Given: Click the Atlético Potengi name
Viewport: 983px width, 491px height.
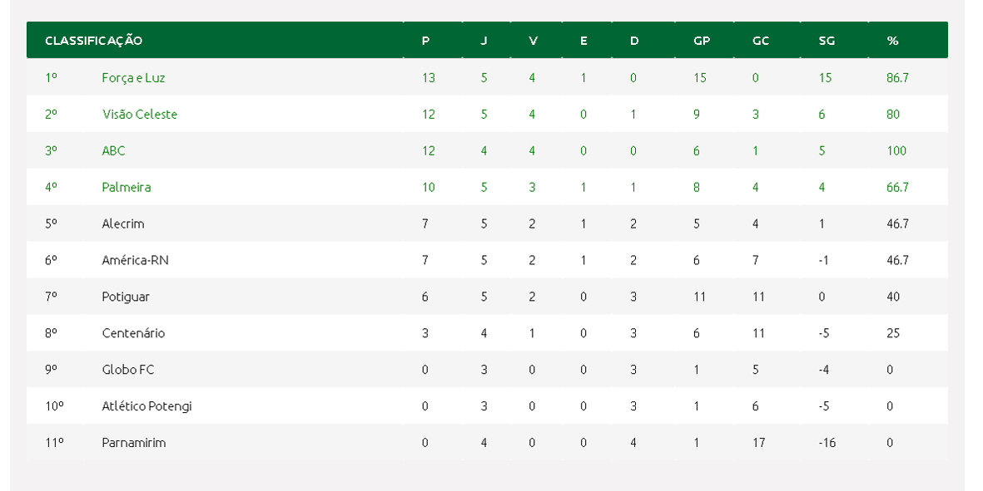Looking at the screenshot, I should (x=146, y=406).
